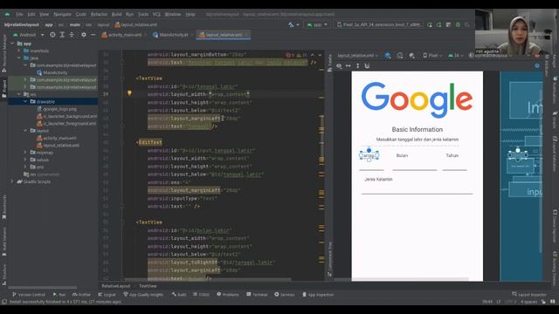Open the Run tool window

[x=59, y=295]
